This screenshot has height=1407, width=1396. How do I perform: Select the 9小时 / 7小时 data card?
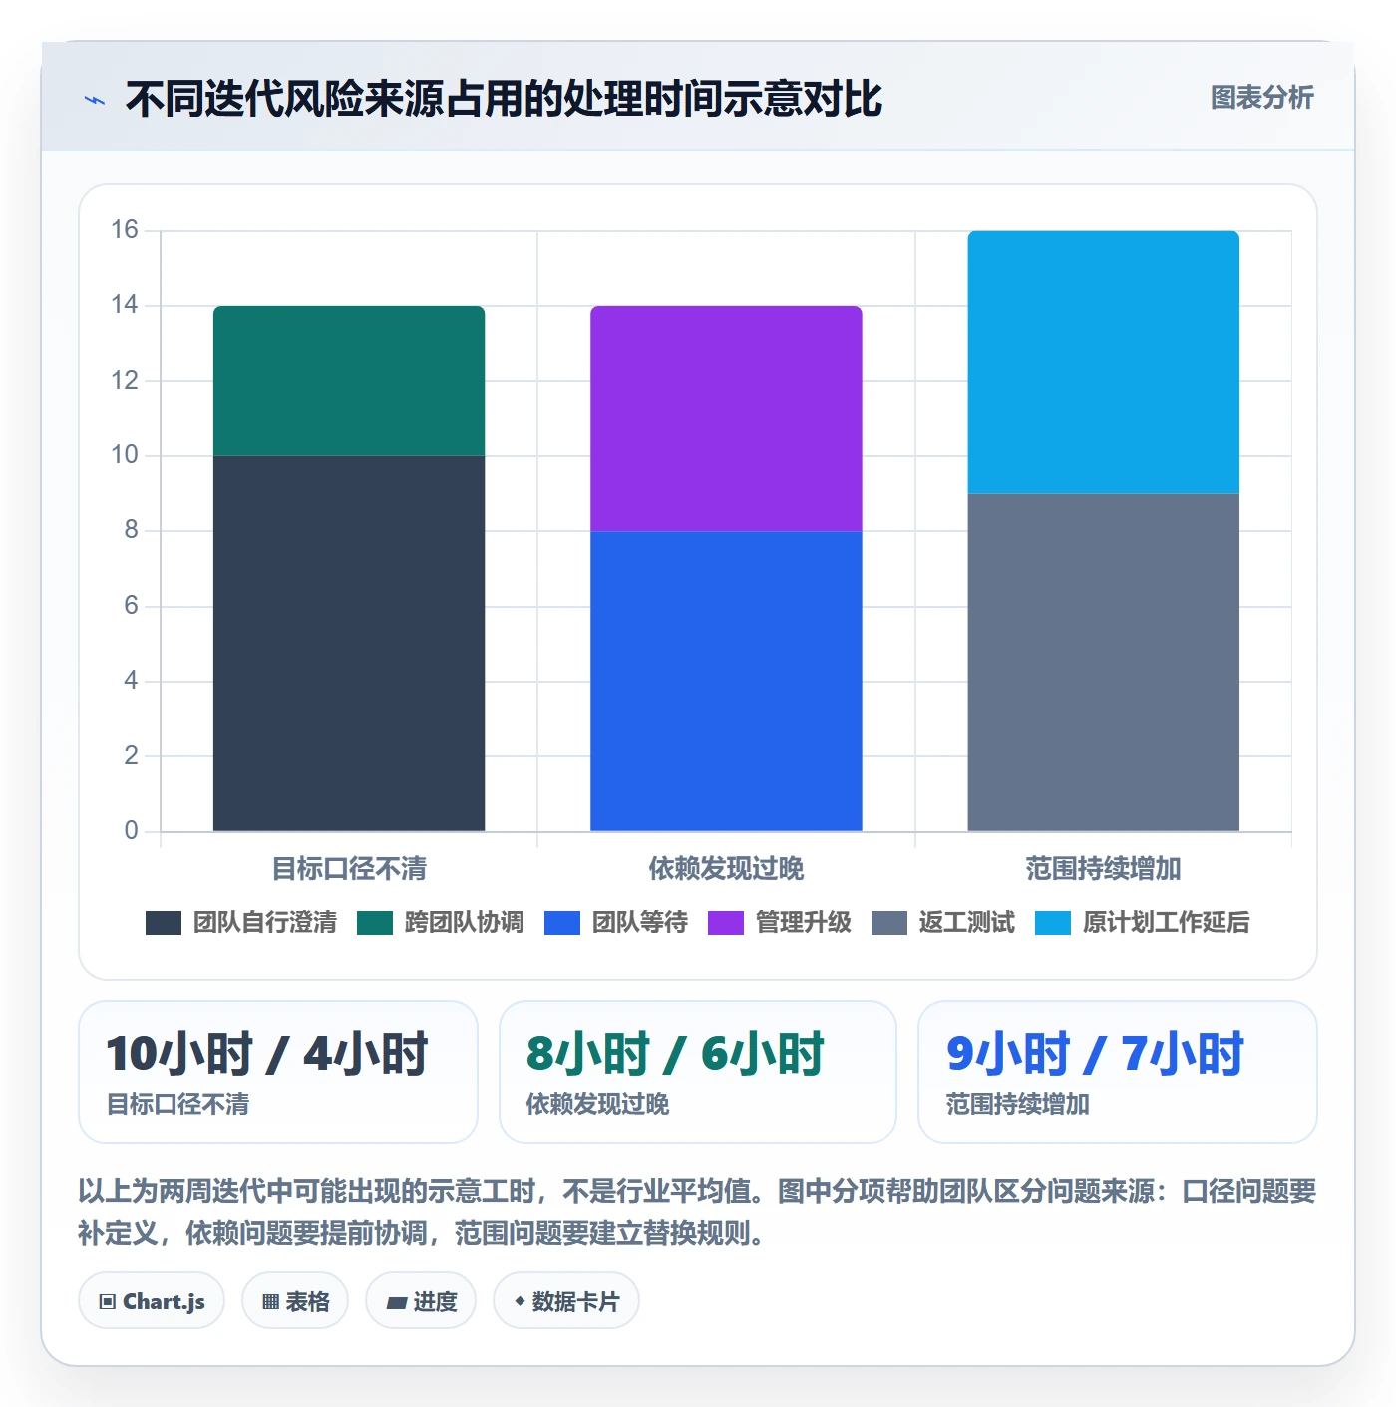(1118, 1072)
